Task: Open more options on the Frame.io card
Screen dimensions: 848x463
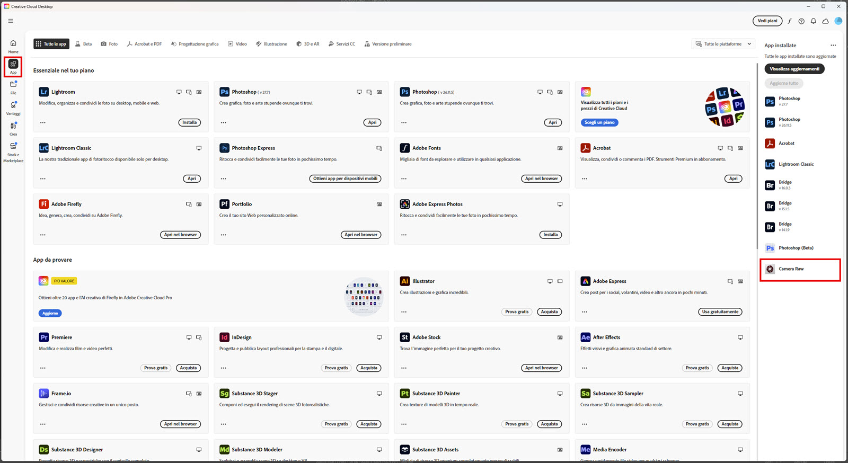Action: point(43,424)
